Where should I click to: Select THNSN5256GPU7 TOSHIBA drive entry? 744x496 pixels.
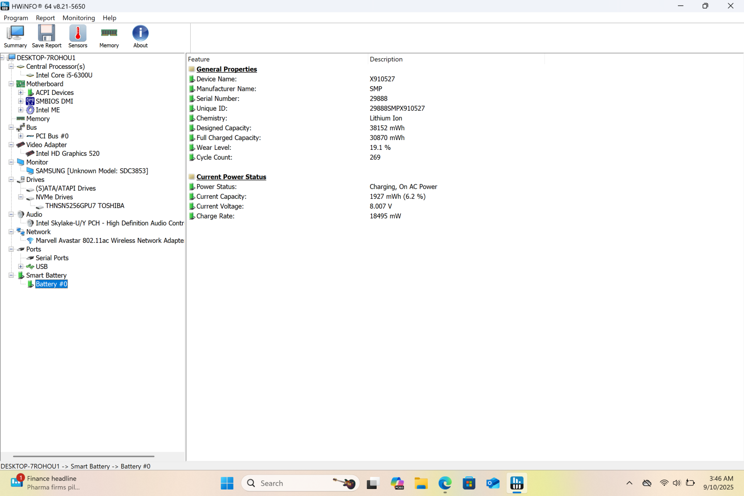point(85,206)
